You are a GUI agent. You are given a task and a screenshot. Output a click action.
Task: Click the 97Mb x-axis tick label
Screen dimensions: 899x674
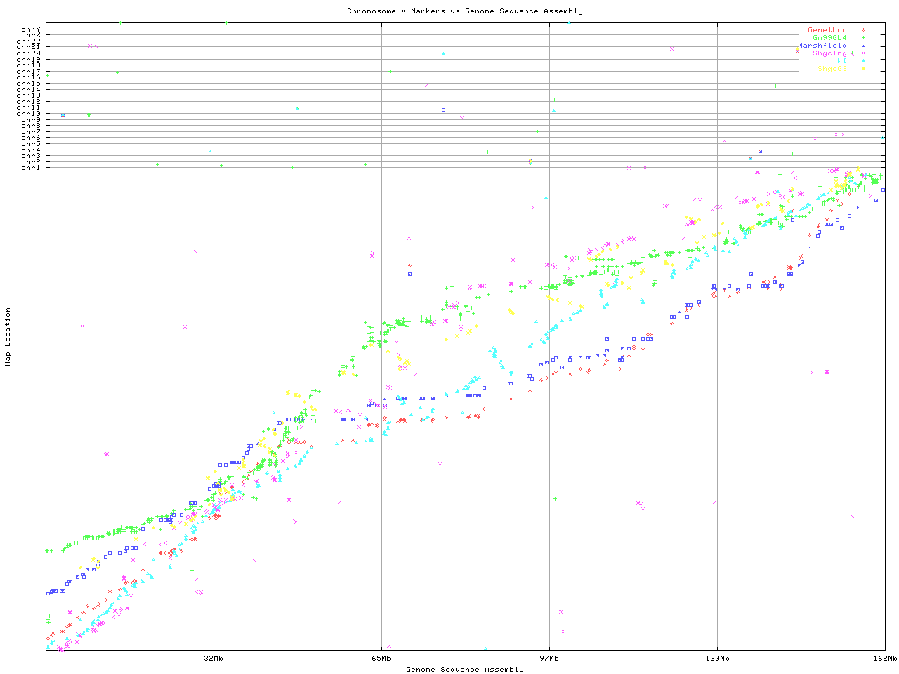tap(549, 659)
